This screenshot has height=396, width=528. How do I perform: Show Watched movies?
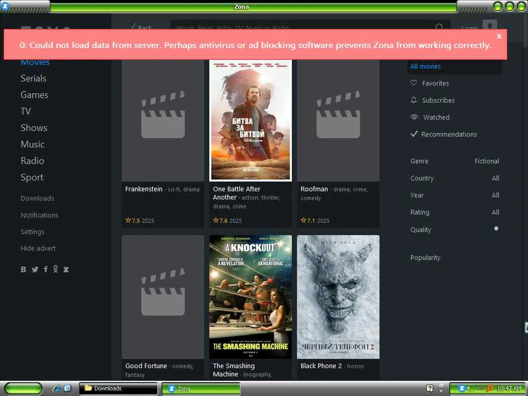[436, 117]
